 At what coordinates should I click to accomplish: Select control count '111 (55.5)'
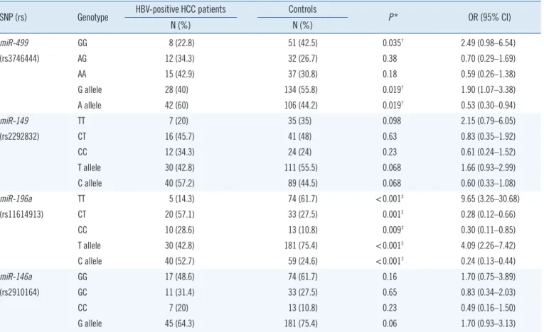click(301, 167)
